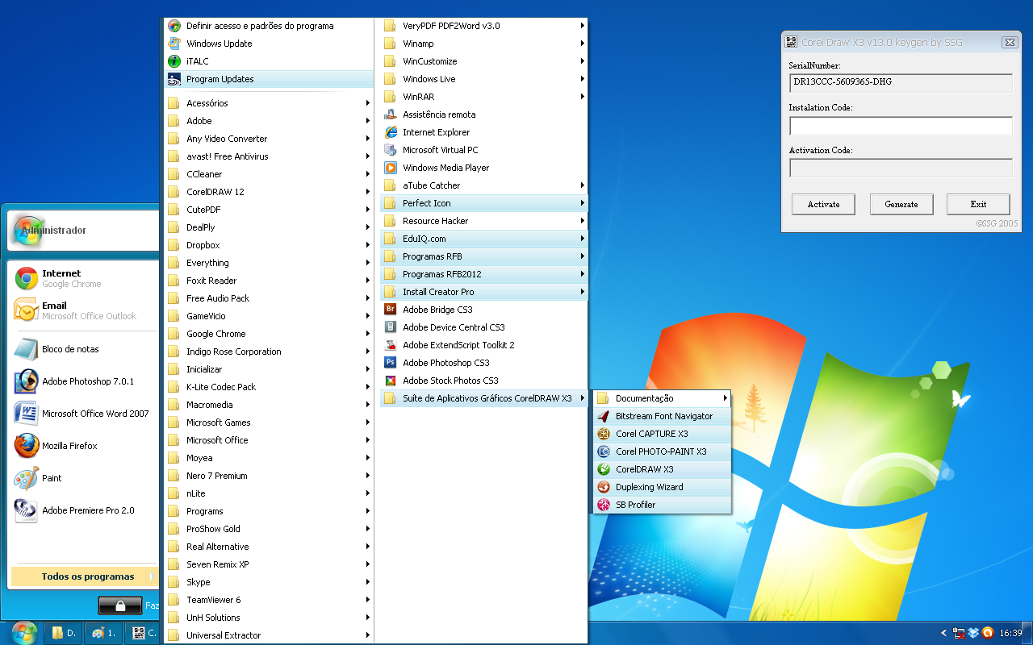This screenshot has width=1033, height=645.
Task: Open the Resource Hacker folder
Action: [483, 221]
